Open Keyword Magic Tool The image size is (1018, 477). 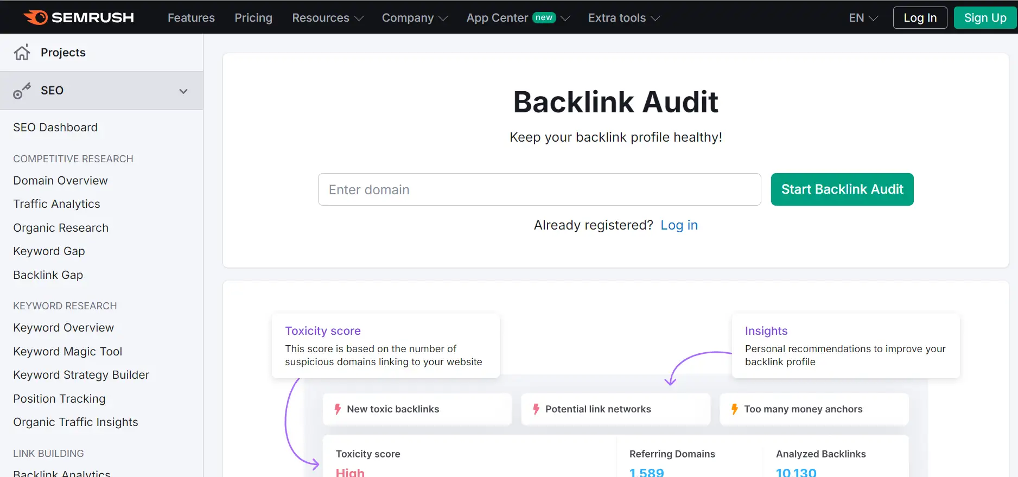point(68,352)
